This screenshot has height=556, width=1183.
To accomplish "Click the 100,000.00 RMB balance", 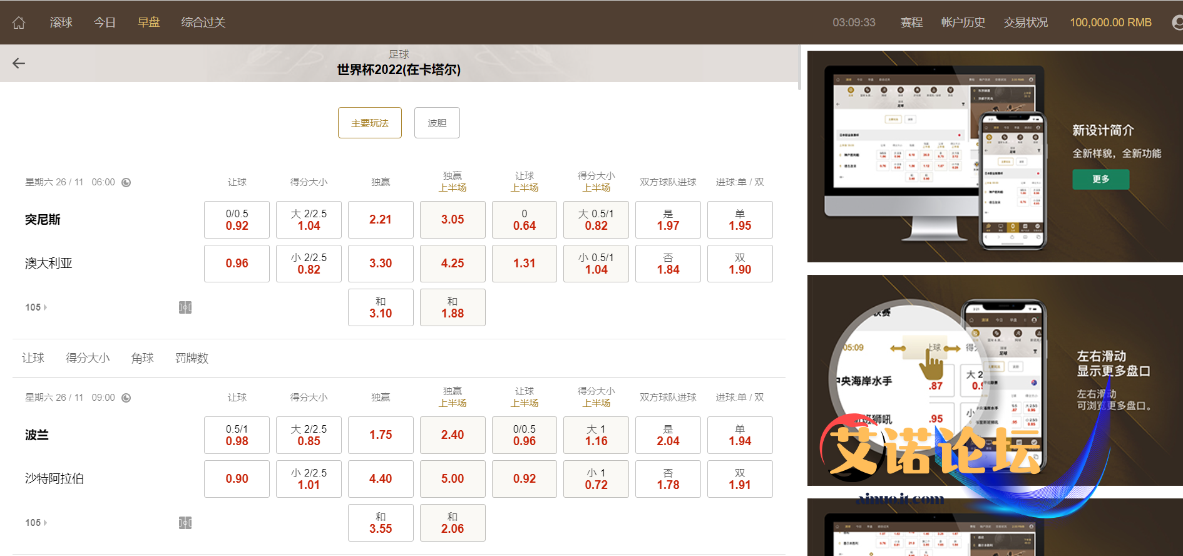I will 1110,23.
